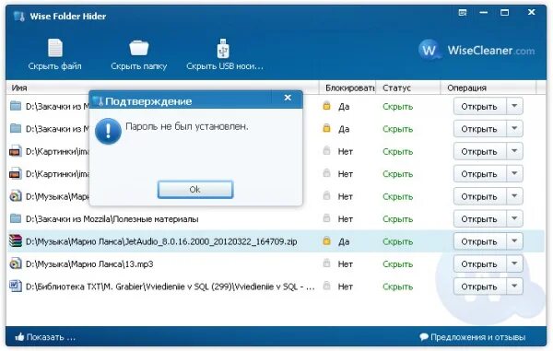Expand the dropdown arrow on the Полезные материалы row
The width and height of the screenshot is (553, 351).
514,219
